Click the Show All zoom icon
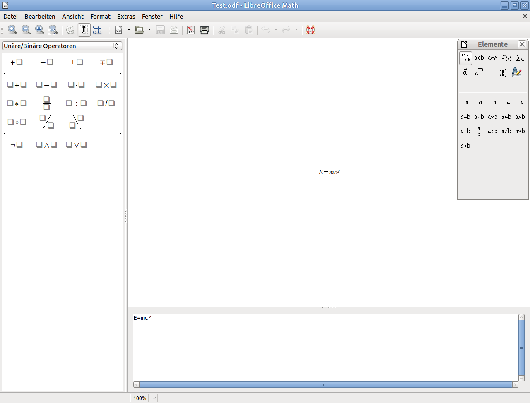530x403 pixels. [x=53, y=30]
